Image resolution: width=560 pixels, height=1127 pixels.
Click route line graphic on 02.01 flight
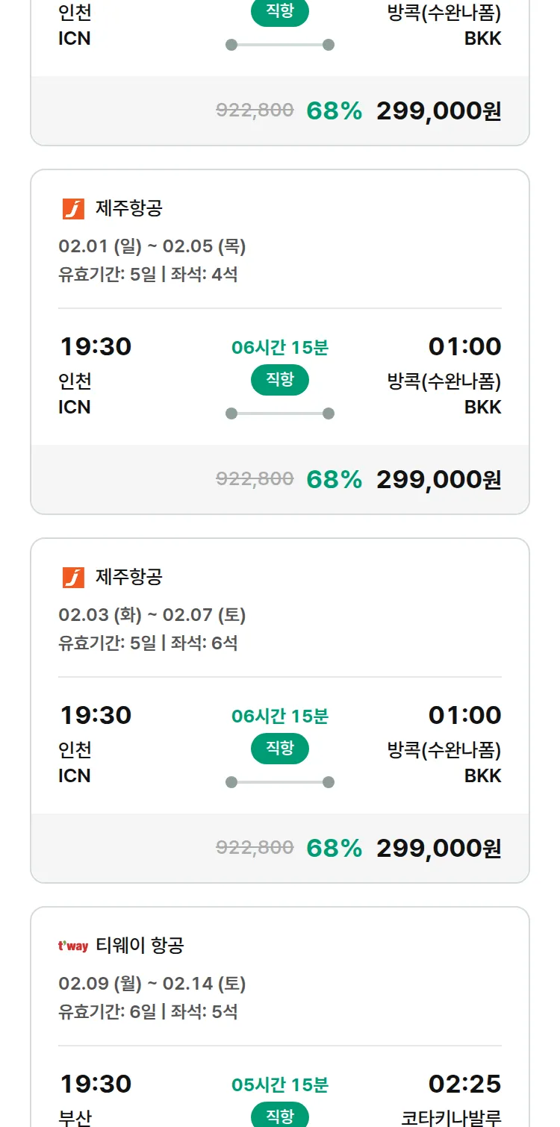(280, 413)
